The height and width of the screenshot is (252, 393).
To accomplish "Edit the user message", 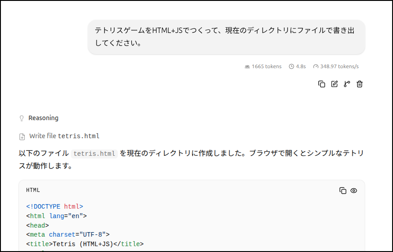I will pyautogui.click(x=334, y=84).
